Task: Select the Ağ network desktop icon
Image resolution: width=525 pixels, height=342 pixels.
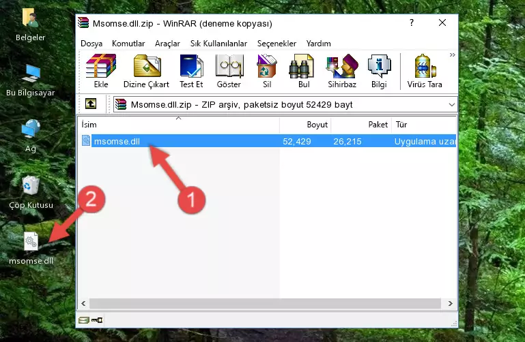Action: tap(31, 136)
